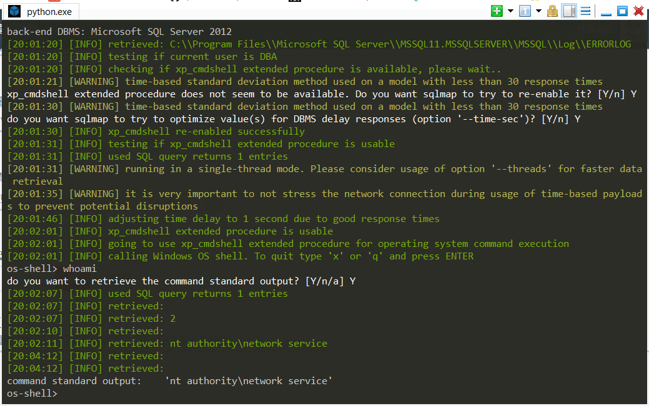Select the python.exe tab
Viewport: 649px width, 406px height.
click(x=41, y=12)
